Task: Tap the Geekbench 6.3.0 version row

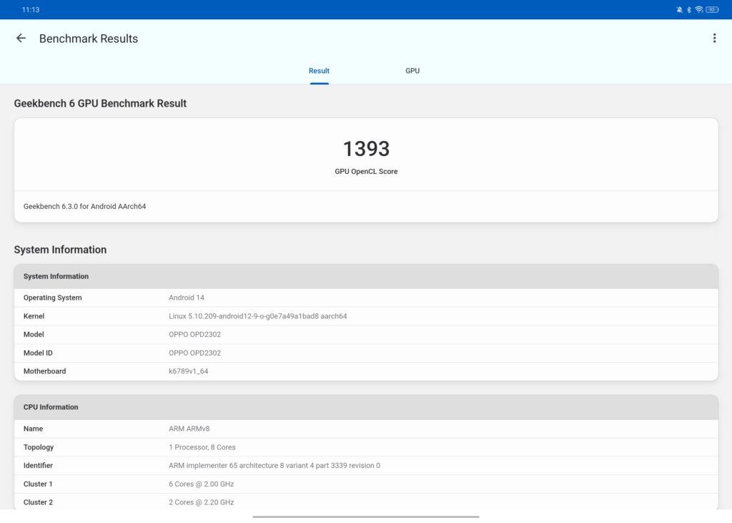Action: click(x=366, y=206)
